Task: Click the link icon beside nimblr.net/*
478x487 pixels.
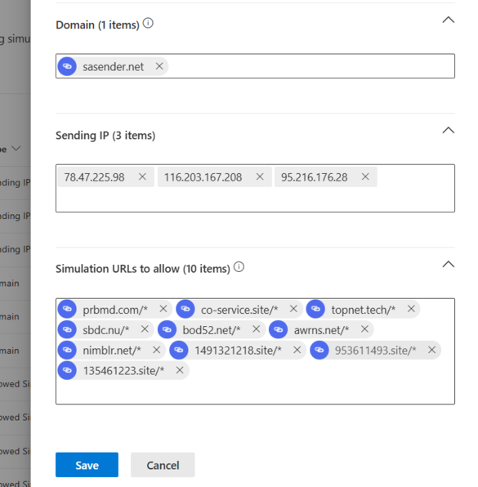Action: 67,350
